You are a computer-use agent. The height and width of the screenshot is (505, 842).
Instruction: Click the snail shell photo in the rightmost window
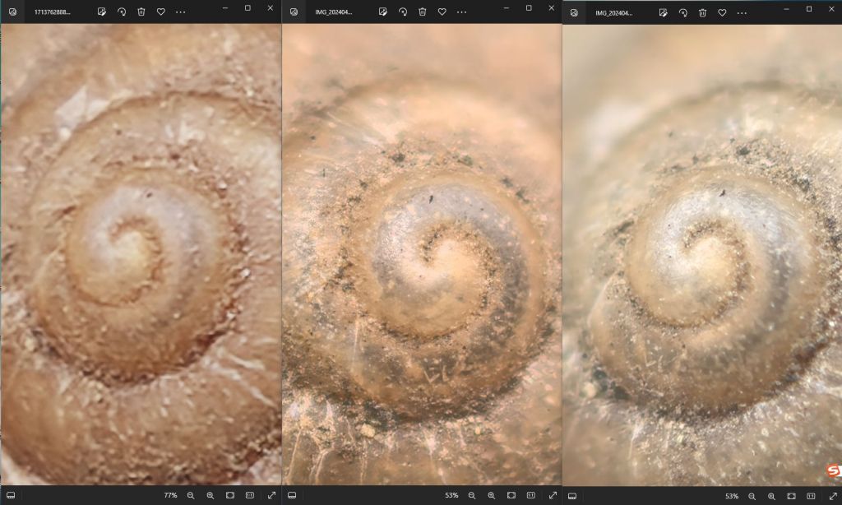pos(701,255)
